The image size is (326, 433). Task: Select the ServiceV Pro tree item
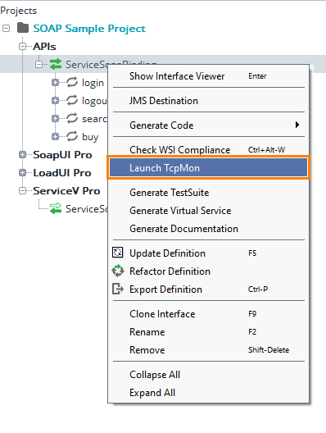pyautogui.click(x=66, y=190)
